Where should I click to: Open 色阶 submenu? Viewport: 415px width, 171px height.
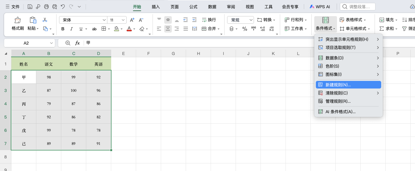click(x=348, y=66)
